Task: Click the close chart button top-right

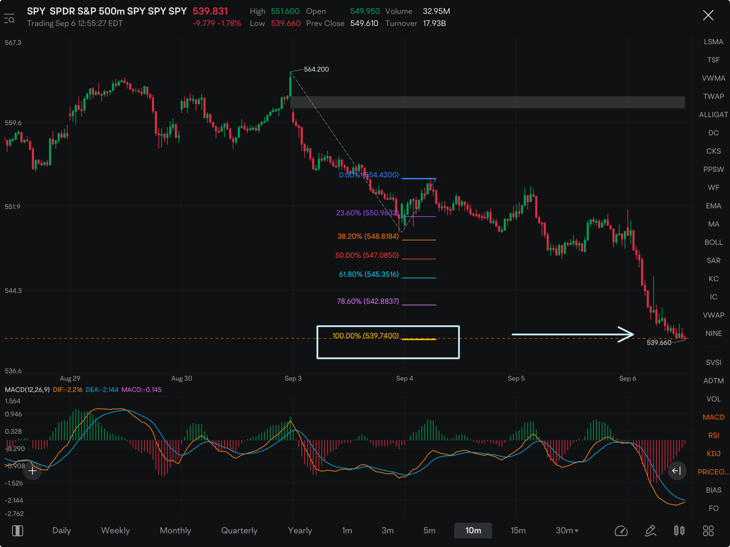Action: tap(710, 16)
